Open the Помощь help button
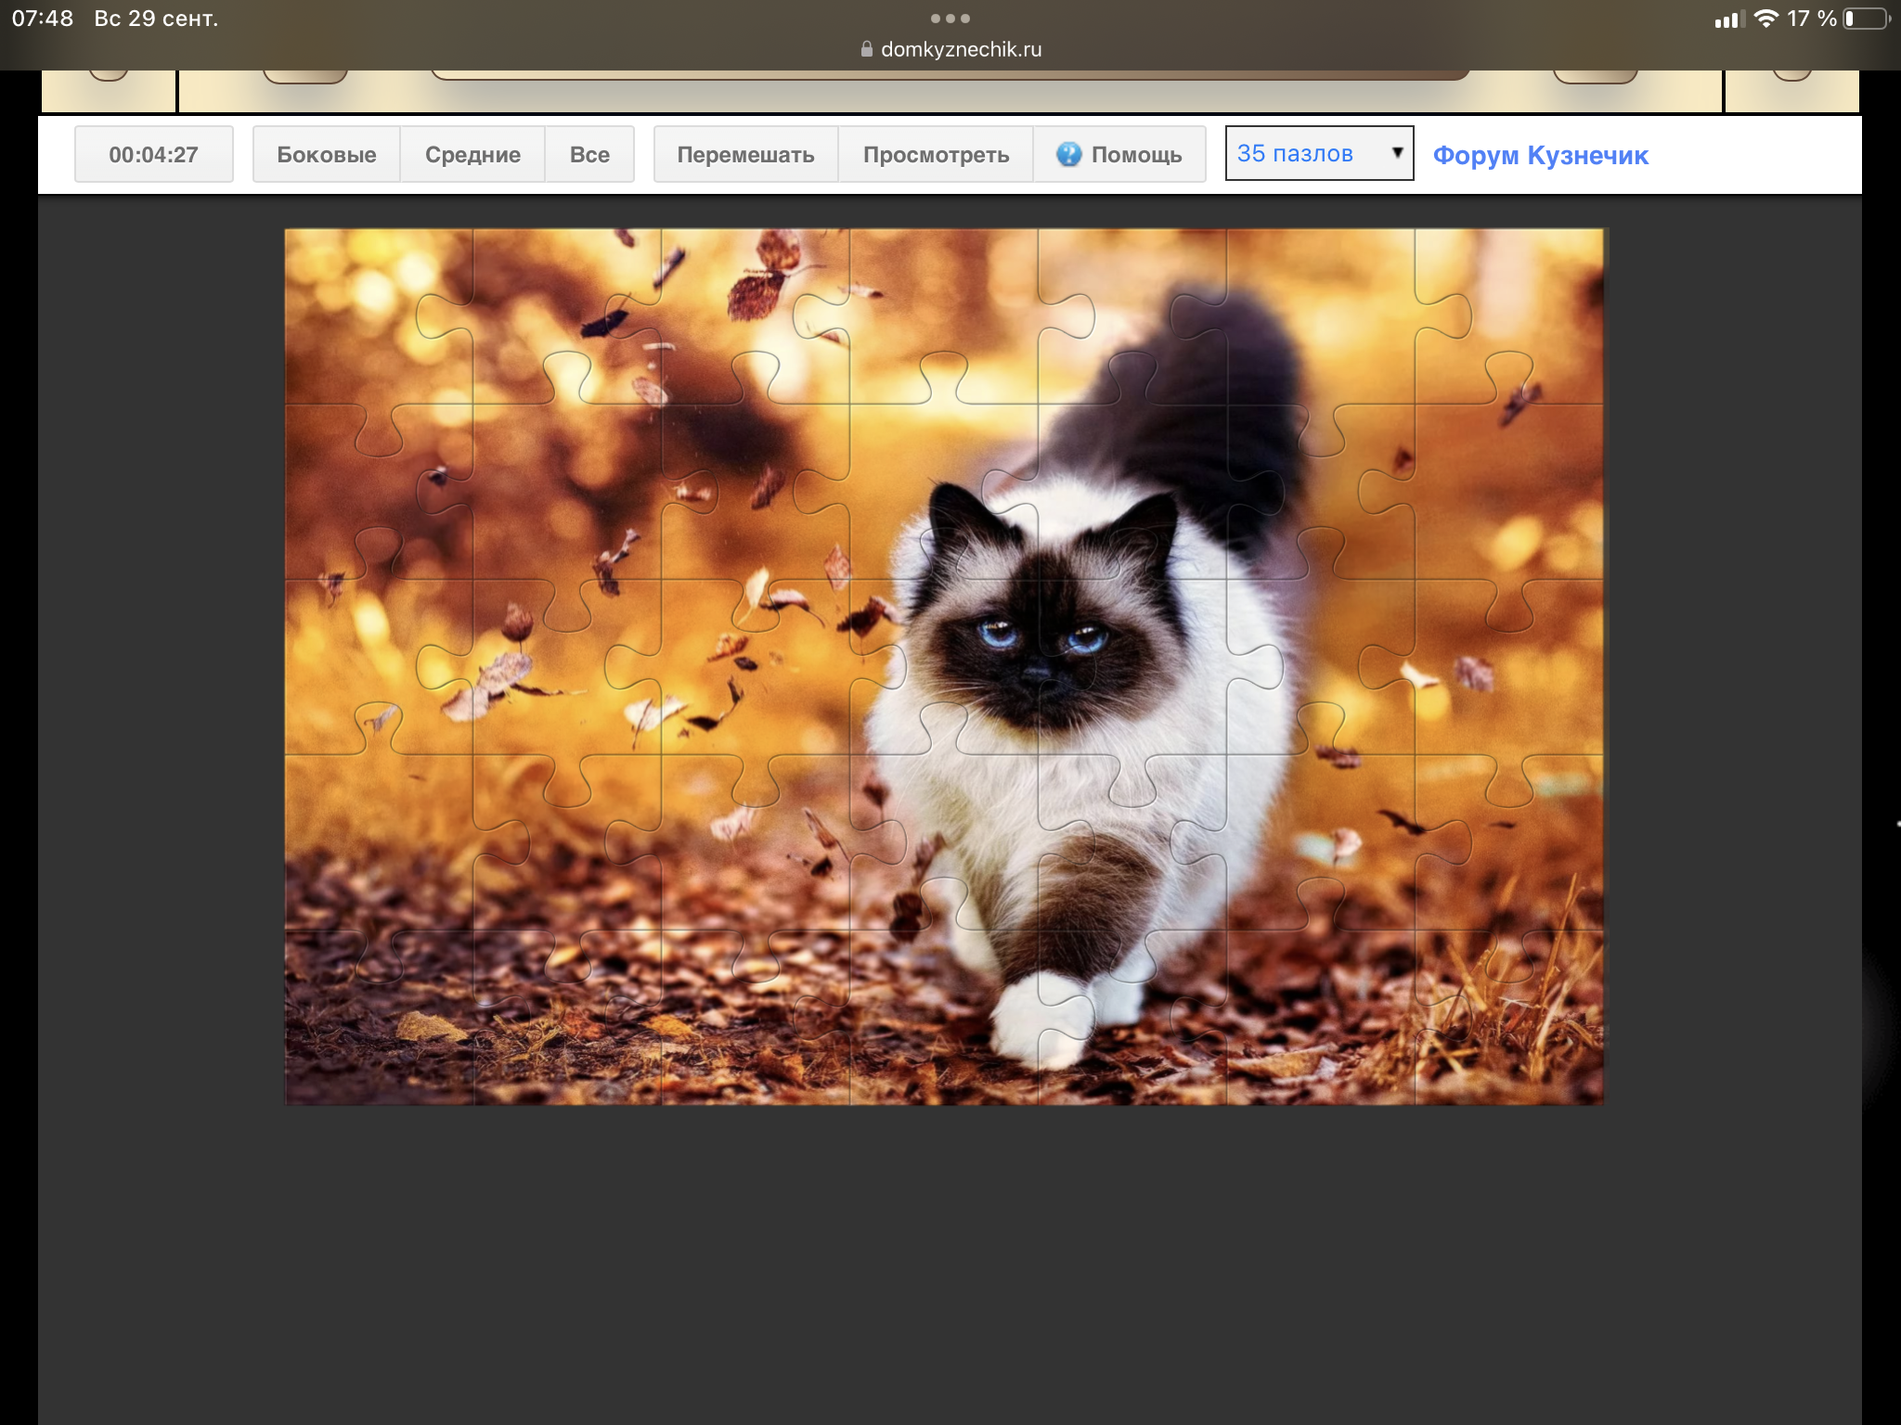 (x=1119, y=155)
